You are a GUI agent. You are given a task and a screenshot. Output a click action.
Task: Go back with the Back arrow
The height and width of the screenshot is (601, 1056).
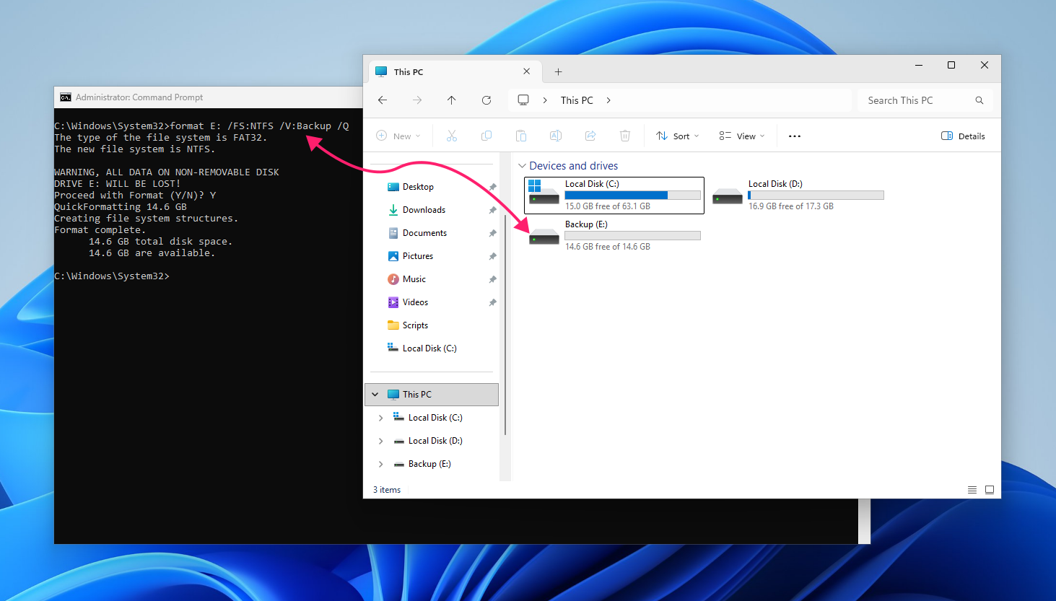(x=383, y=100)
